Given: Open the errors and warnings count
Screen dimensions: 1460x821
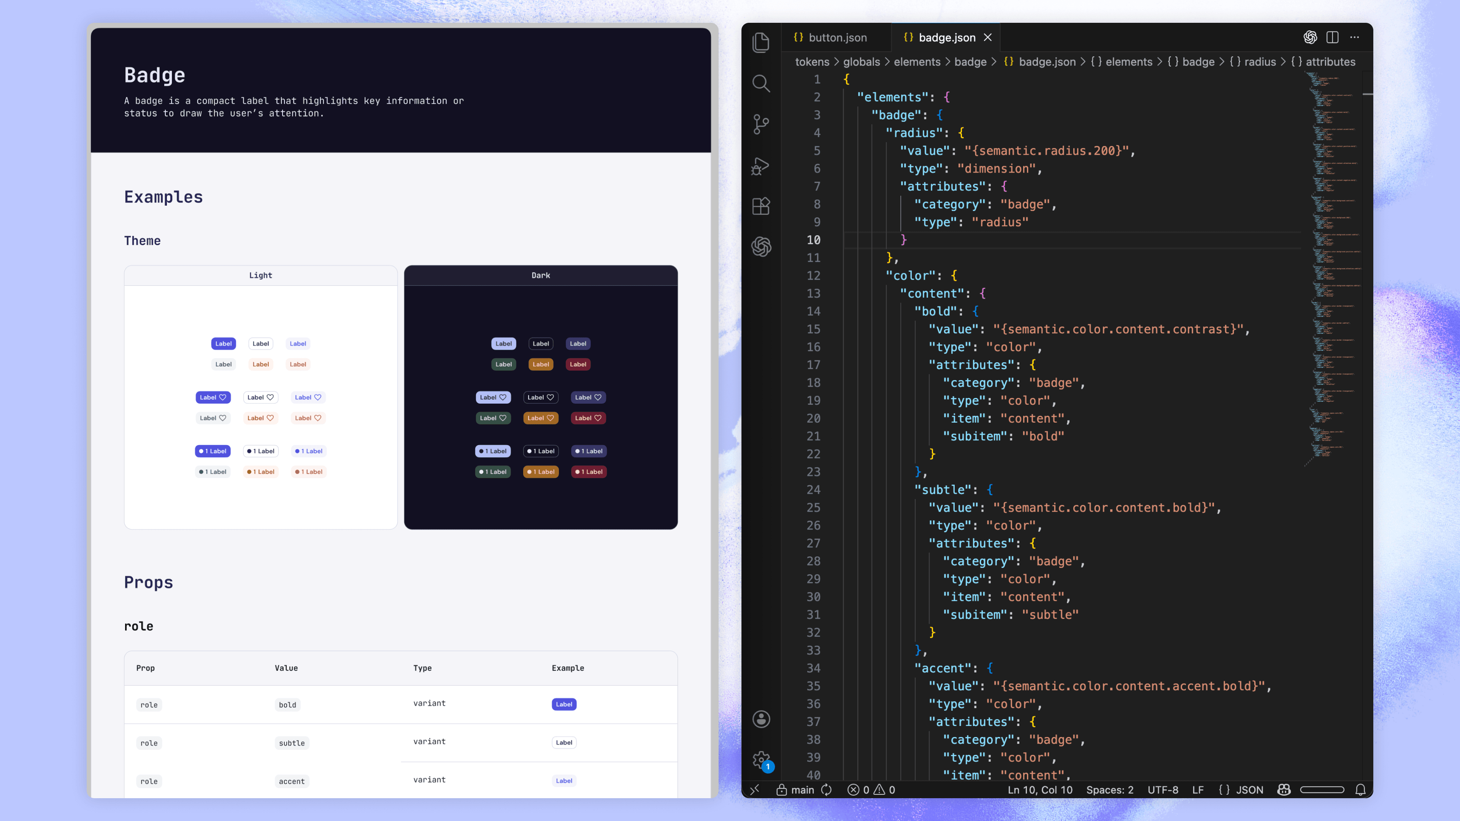Looking at the screenshot, I should 872,789.
